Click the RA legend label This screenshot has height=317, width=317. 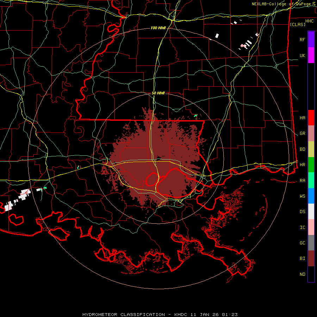(x=302, y=181)
